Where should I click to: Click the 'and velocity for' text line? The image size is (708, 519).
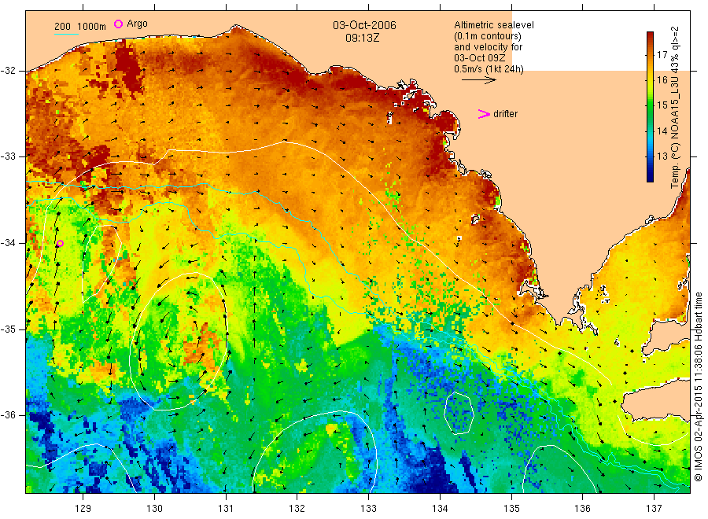pos(488,47)
